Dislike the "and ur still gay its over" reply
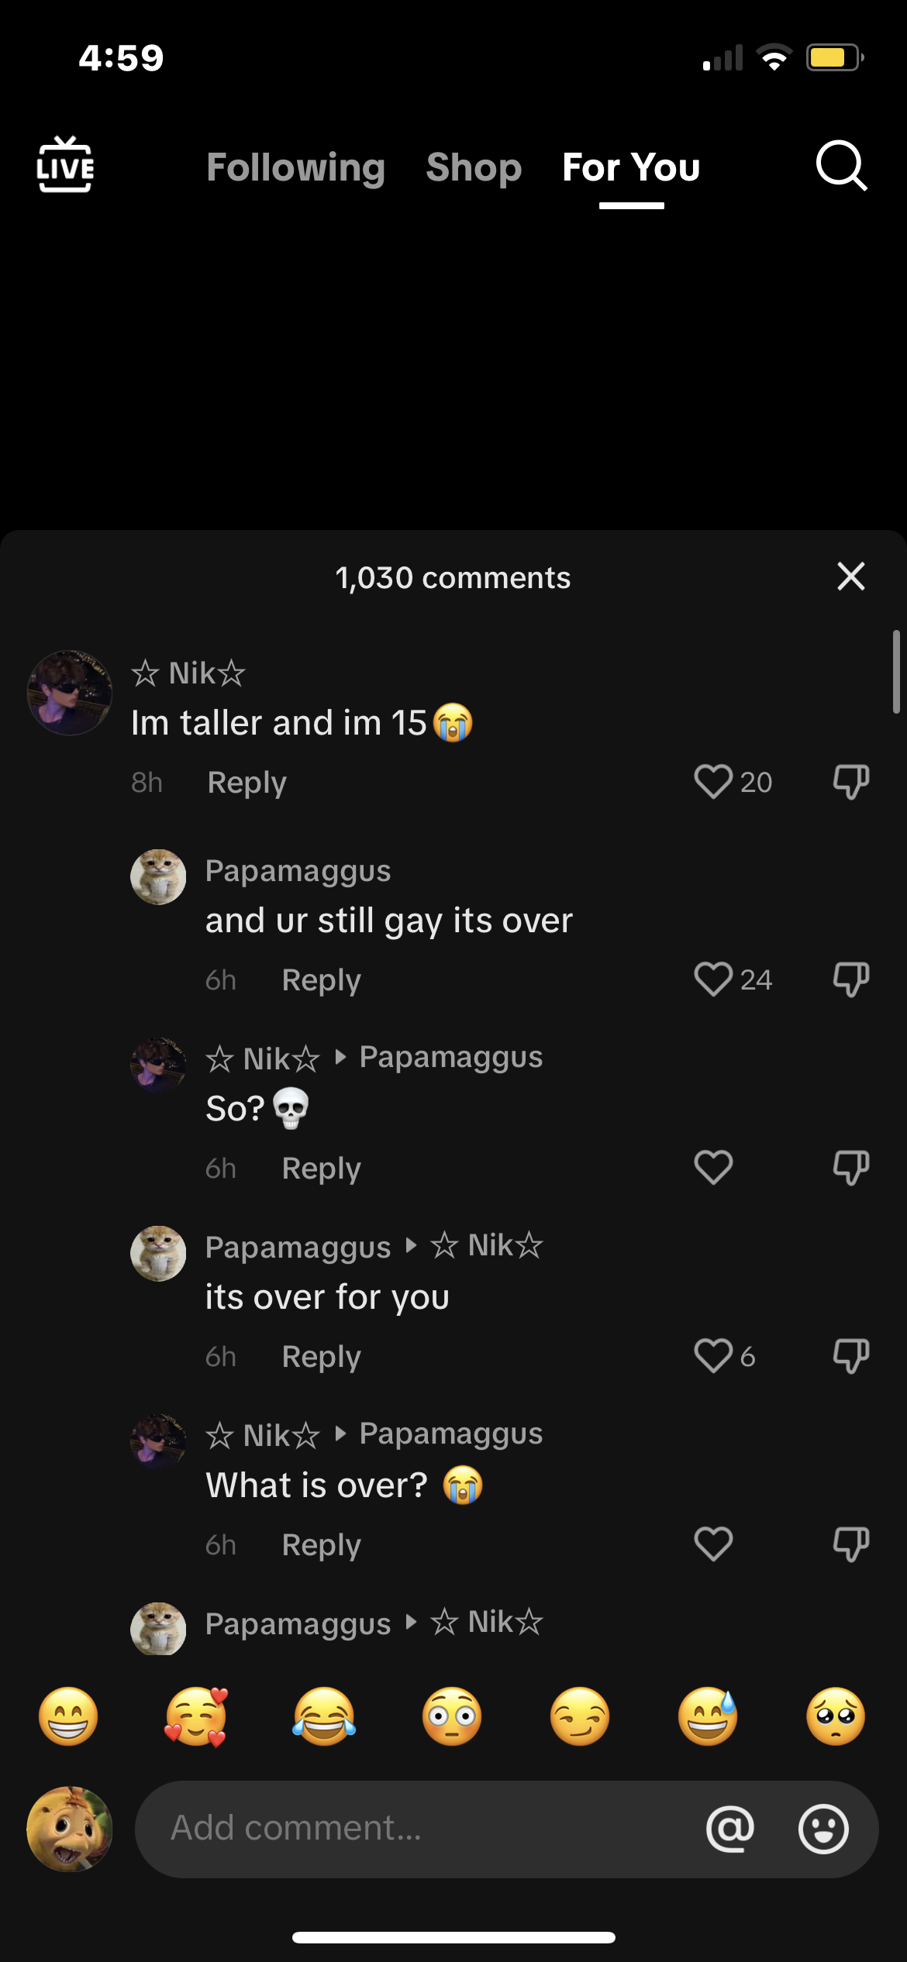This screenshot has width=907, height=1962. 850,979
